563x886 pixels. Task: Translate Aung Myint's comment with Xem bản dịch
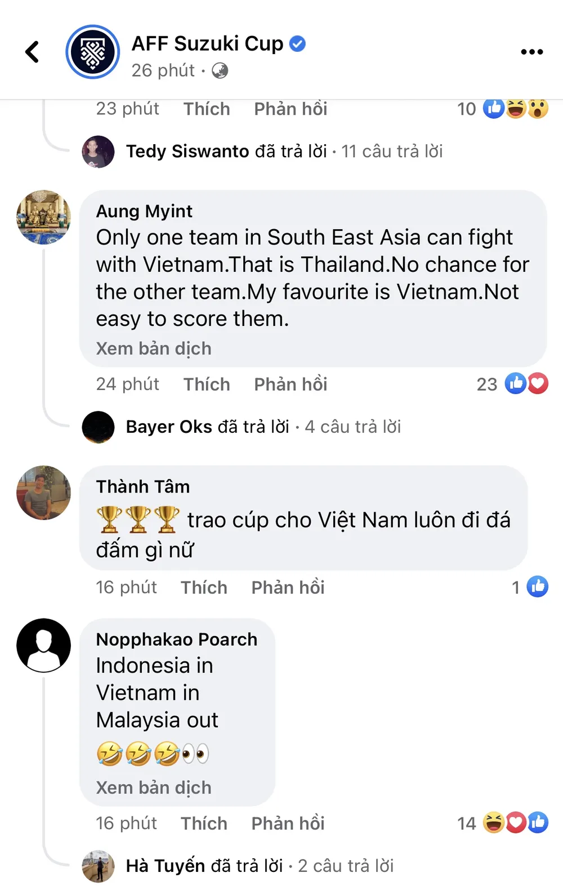(154, 348)
